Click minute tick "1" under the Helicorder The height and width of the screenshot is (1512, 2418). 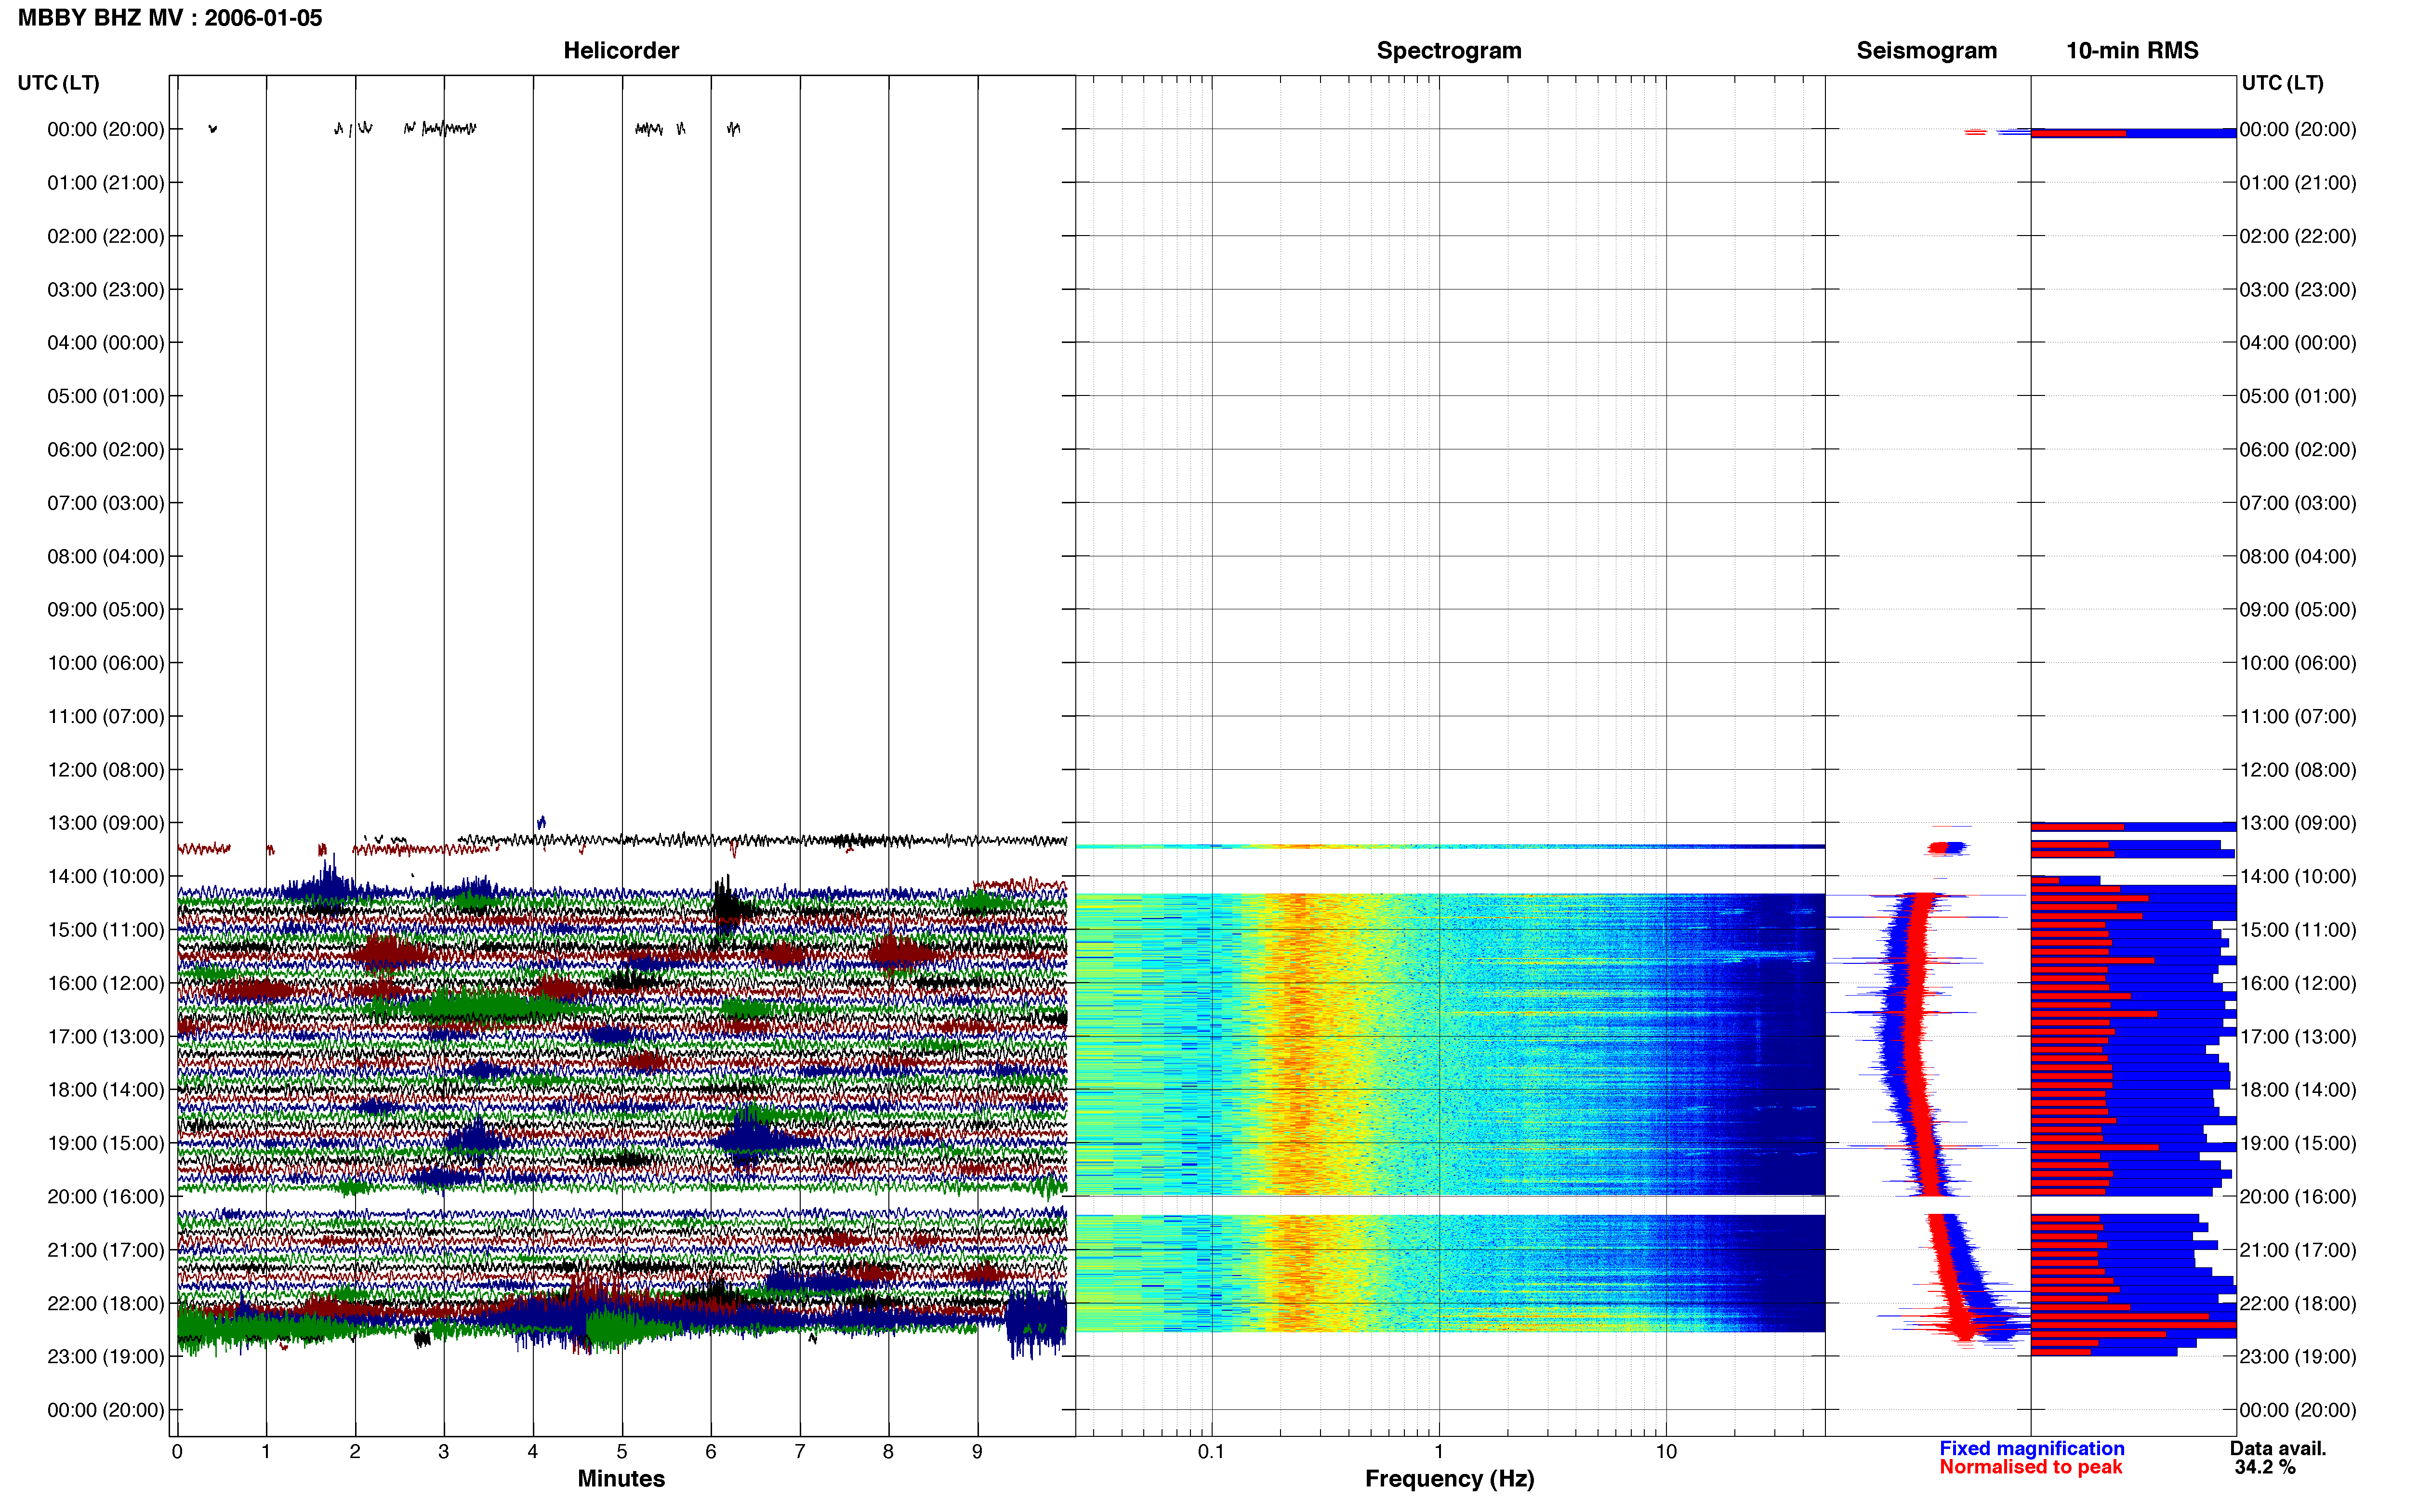point(266,1452)
